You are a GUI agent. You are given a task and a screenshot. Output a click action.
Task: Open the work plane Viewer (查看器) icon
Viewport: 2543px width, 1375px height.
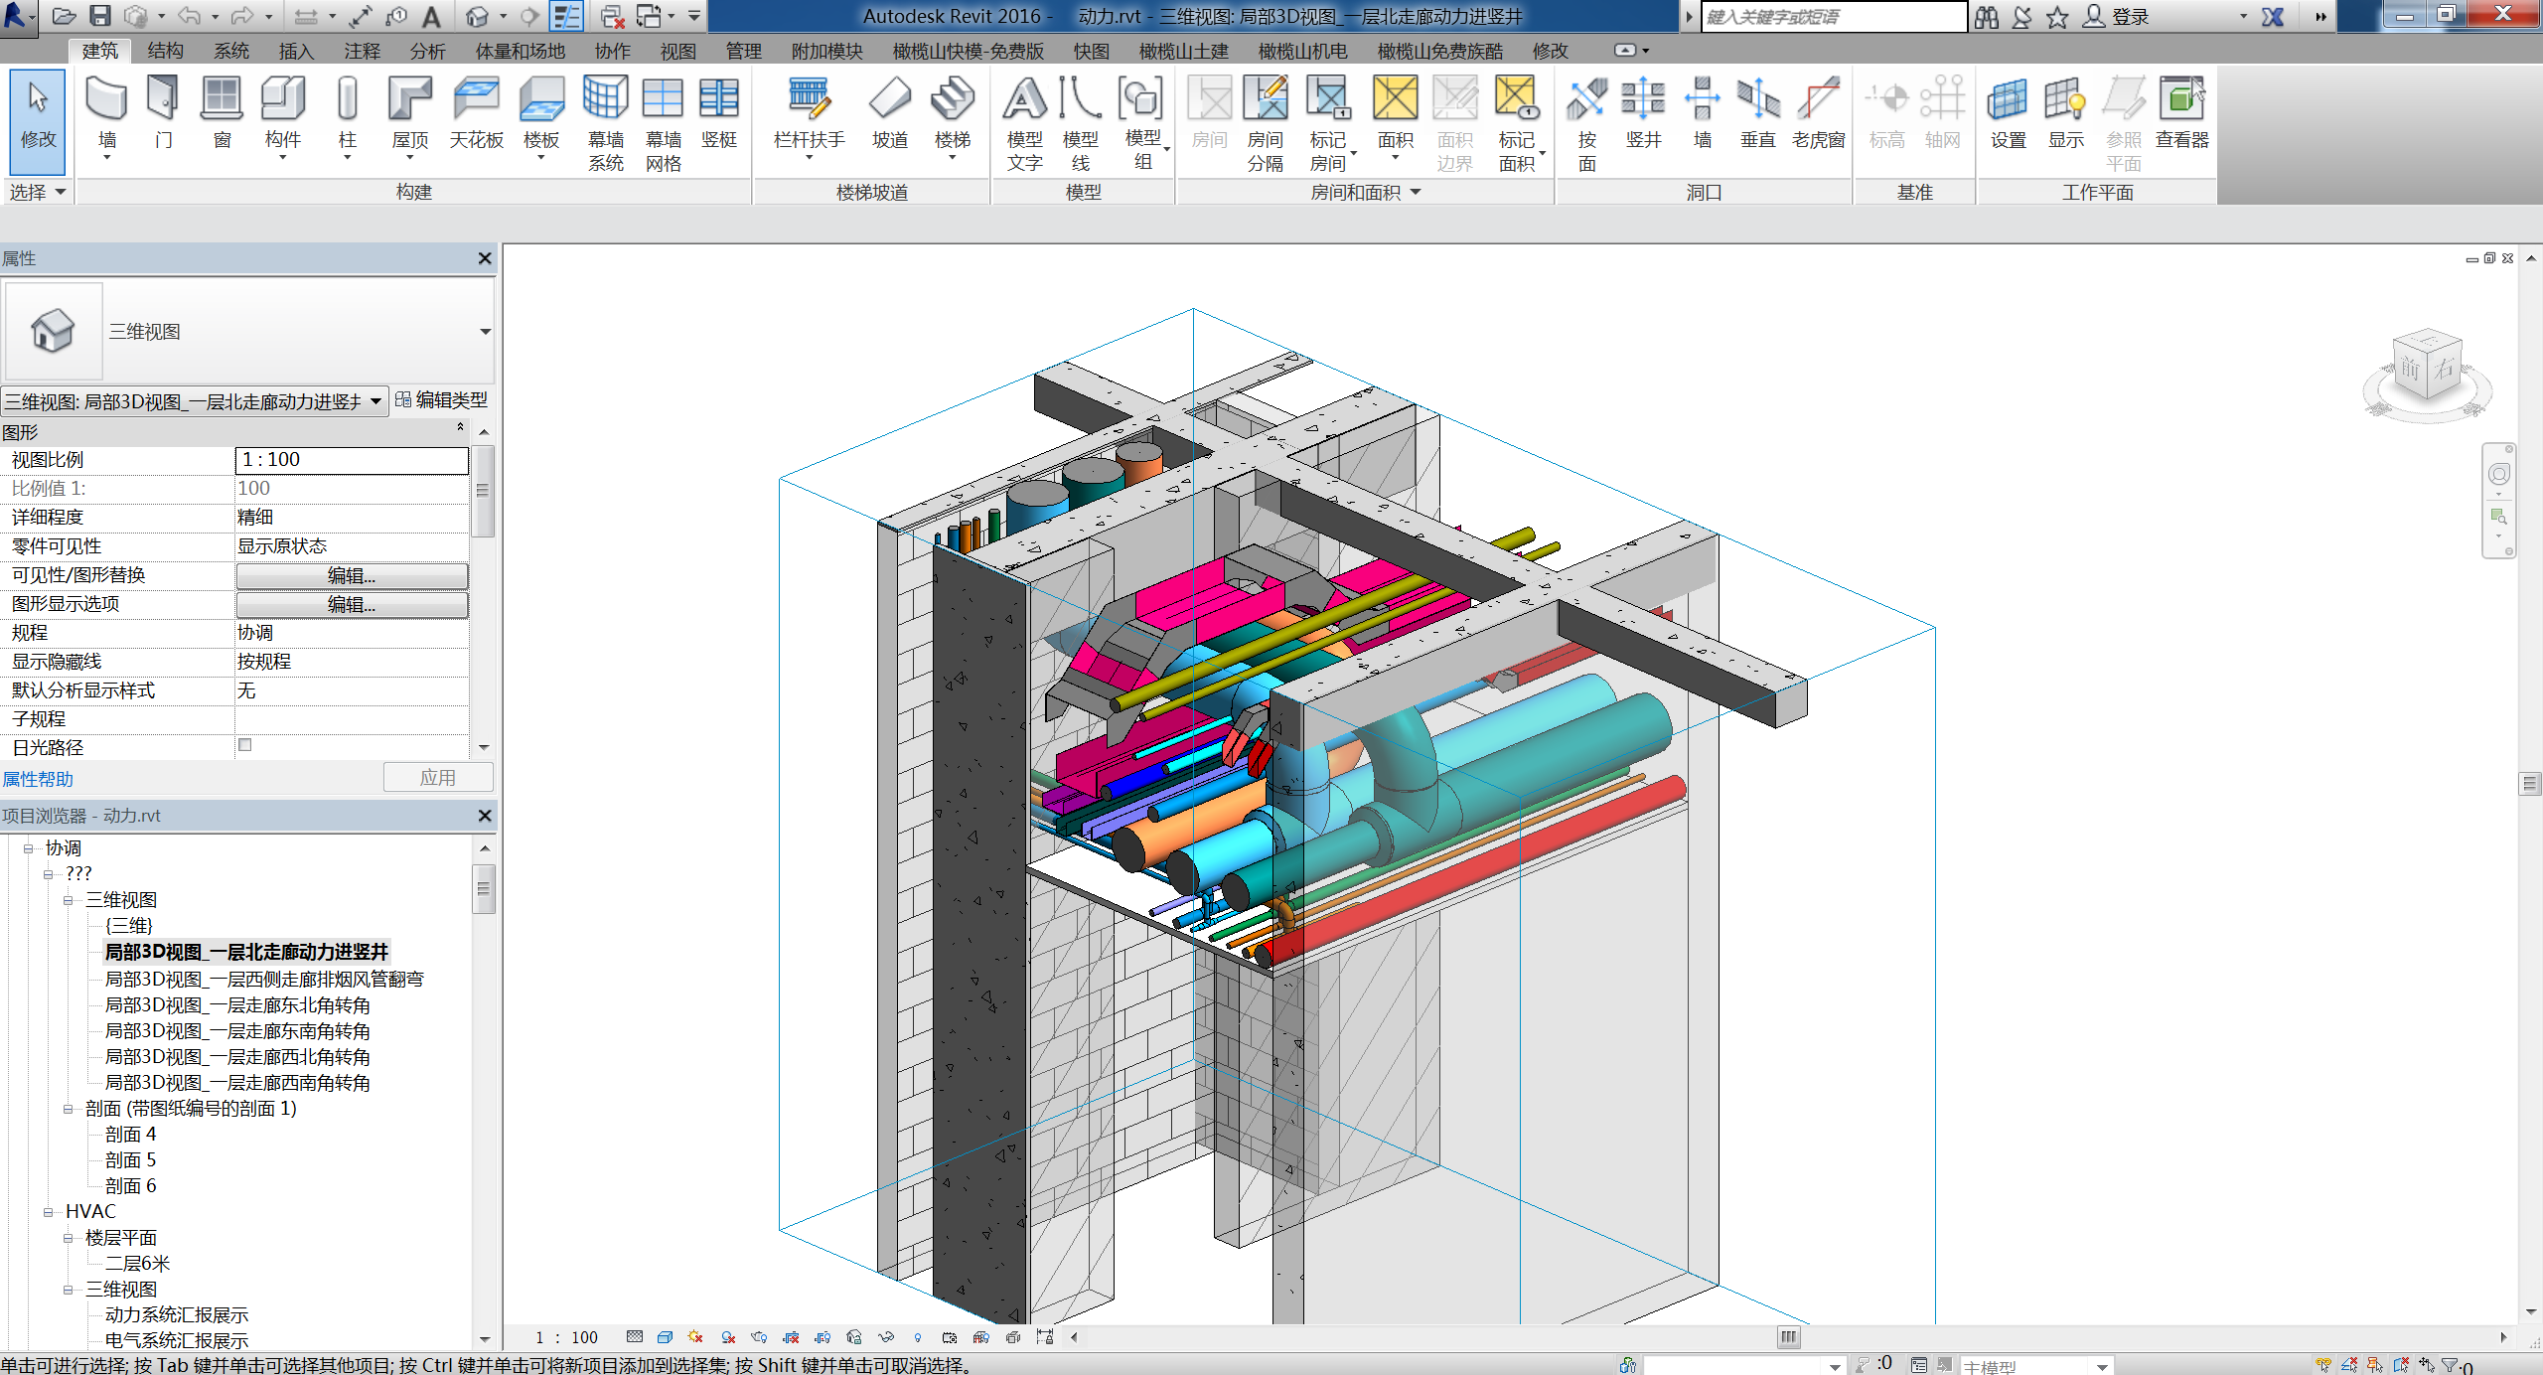(2181, 111)
